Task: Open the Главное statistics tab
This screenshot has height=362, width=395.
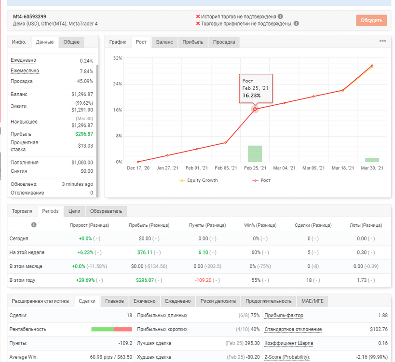Action: pos(114,301)
